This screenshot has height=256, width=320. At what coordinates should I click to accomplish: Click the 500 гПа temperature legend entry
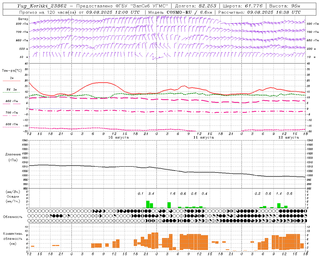(x=11, y=124)
